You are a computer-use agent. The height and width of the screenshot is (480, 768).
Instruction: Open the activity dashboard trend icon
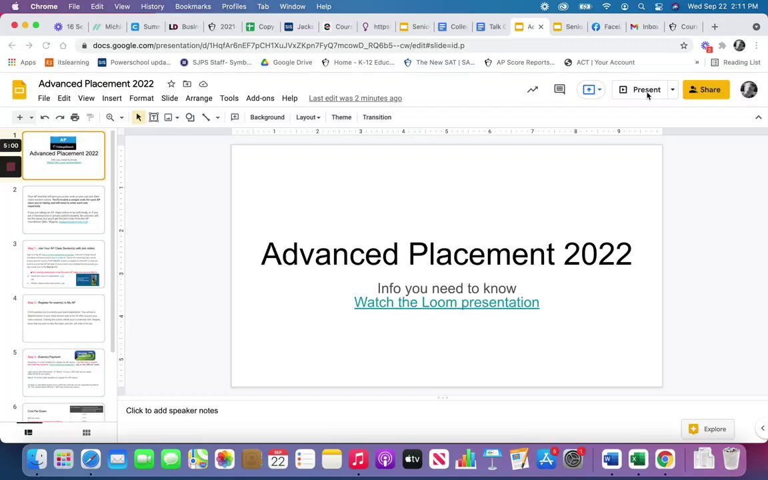[533, 89]
